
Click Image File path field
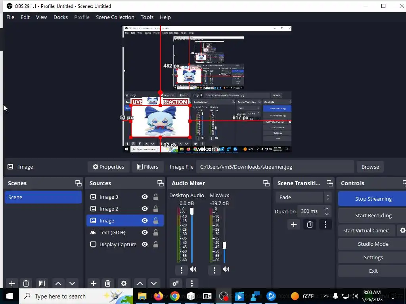(x=275, y=167)
